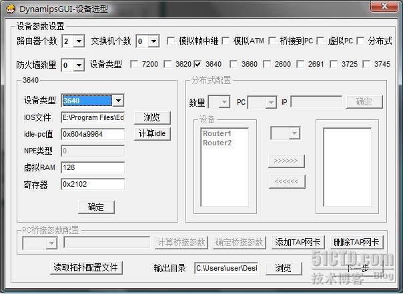
Task: Click the 确定桥接参数 button
Action: pos(240,242)
